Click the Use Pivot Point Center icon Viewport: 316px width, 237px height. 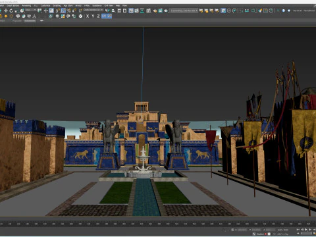point(39,11)
